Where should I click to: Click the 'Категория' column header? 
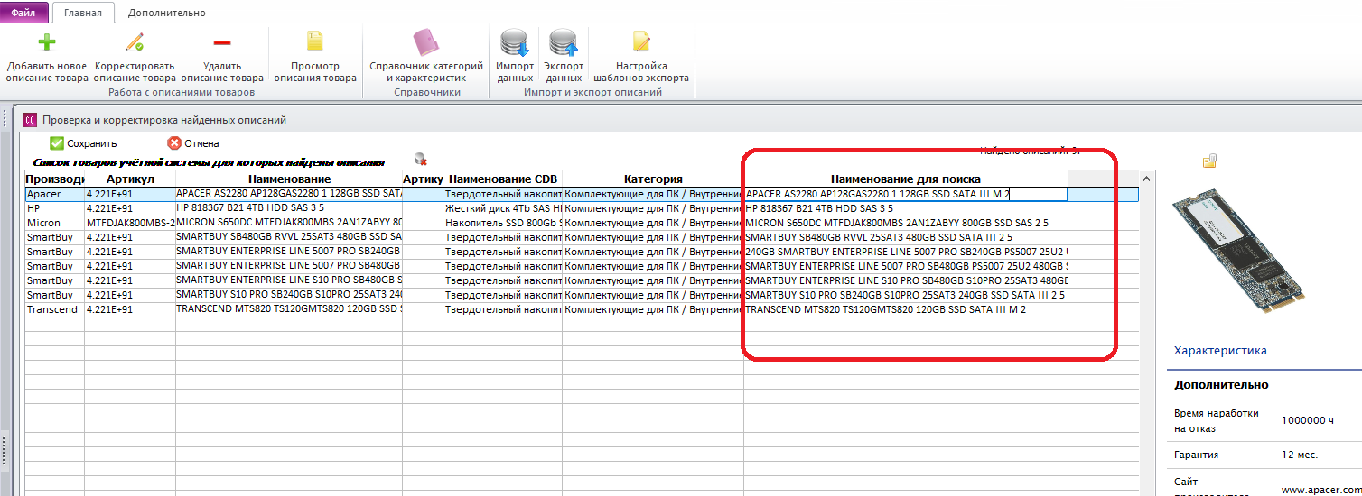[652, 179]
